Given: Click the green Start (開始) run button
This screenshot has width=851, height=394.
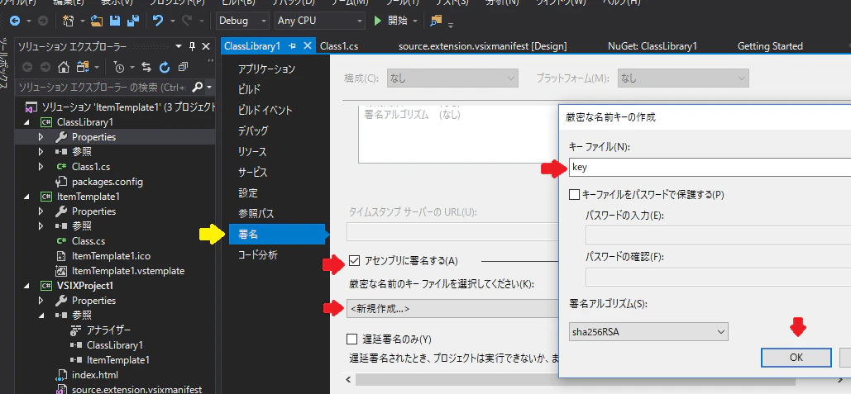Looking at the screenshot, I should point(378,21).
